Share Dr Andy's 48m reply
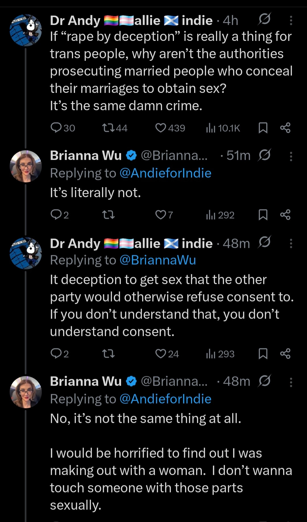Viewport: 307px width, 522px height. click(x=285, y=354)
